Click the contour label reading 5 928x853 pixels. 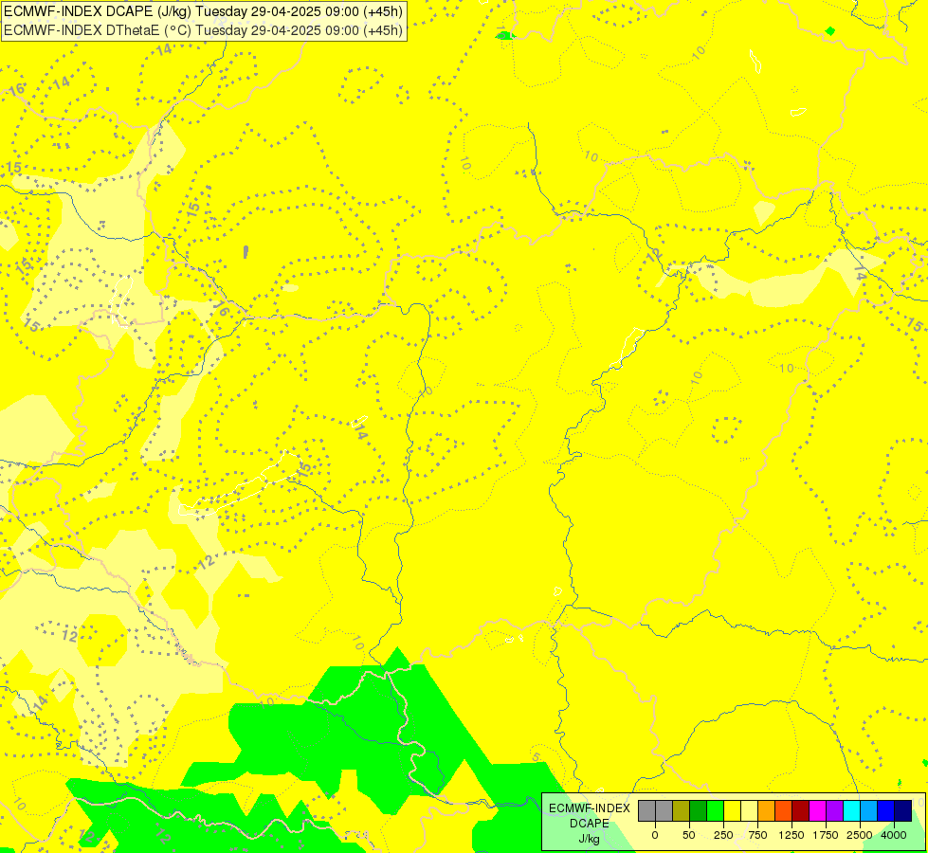[537, 757]
